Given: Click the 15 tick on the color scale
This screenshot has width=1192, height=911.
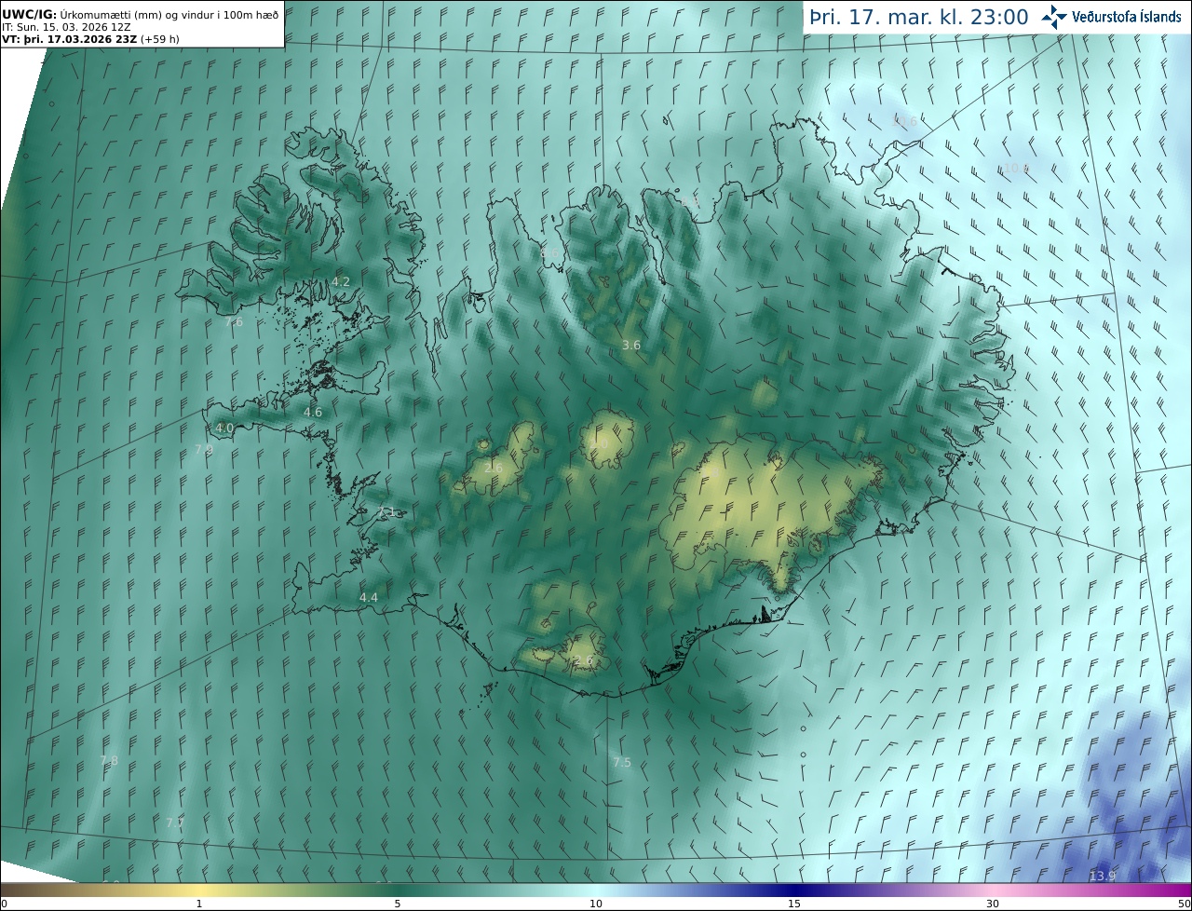Looking at the screenshot, I should 794,904.
